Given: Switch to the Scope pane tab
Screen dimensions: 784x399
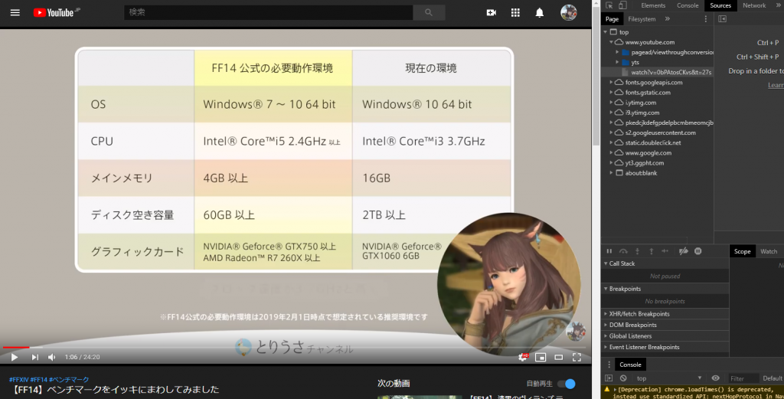Looking at the screenshot, I should [742, 251].
